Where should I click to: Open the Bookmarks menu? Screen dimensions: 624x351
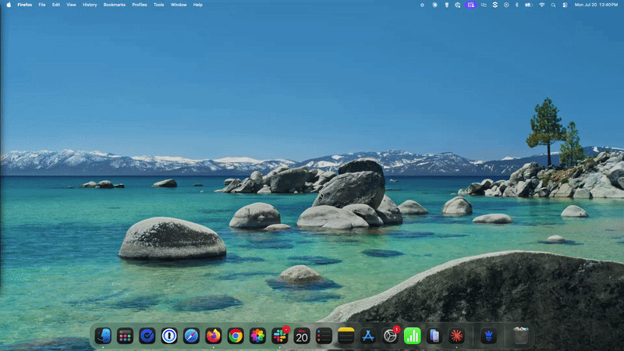pos(114,5)
